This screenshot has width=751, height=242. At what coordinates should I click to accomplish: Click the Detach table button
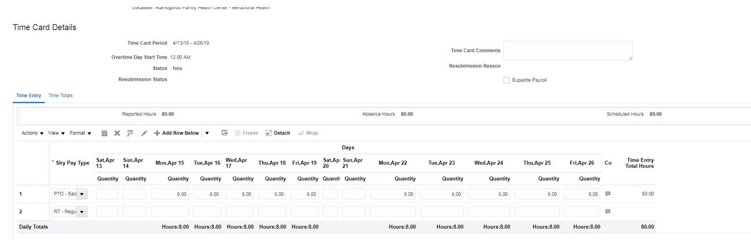[277, 133]
